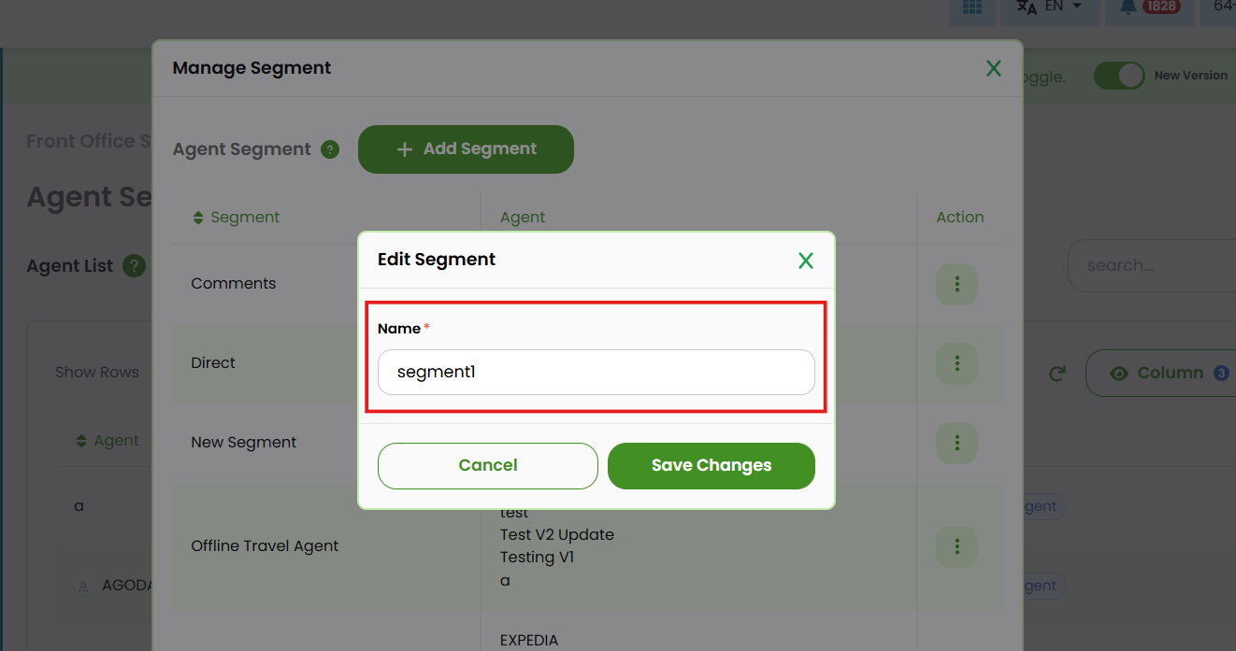Image resolution: width=1236 pixels, height=651 pixels.
Task: Select the New Segment row text
Action: [x=244, y=442]
